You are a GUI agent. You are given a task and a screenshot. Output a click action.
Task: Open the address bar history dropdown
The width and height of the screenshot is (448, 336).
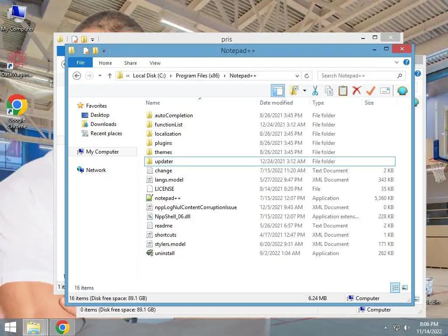click(x=297, y=76)
